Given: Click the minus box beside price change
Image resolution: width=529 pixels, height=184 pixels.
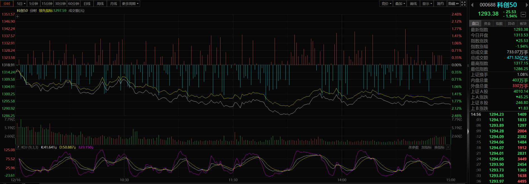Looking at the screenshot, I should [x=523, y=14].
